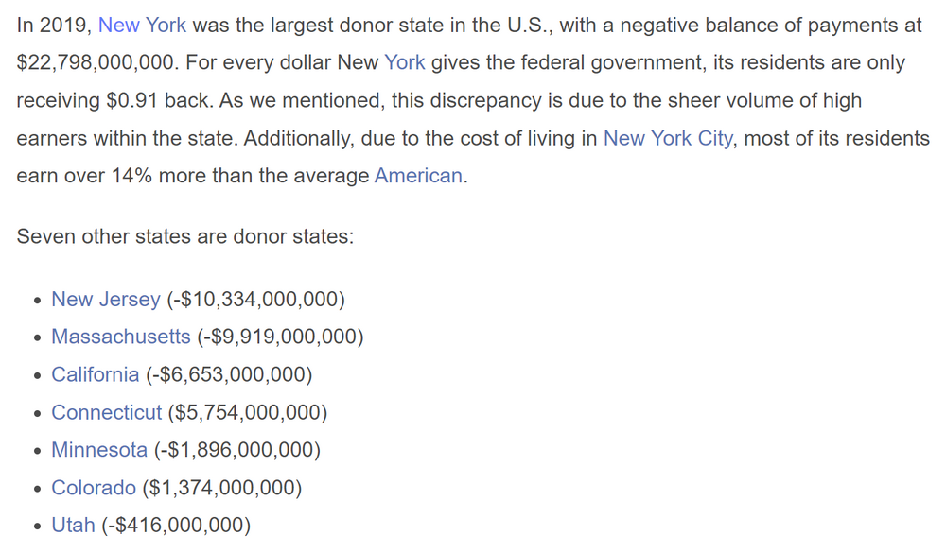Click the York link before "gives the federal government"
The height and width of the screenshot is (553, 946).
404,63
